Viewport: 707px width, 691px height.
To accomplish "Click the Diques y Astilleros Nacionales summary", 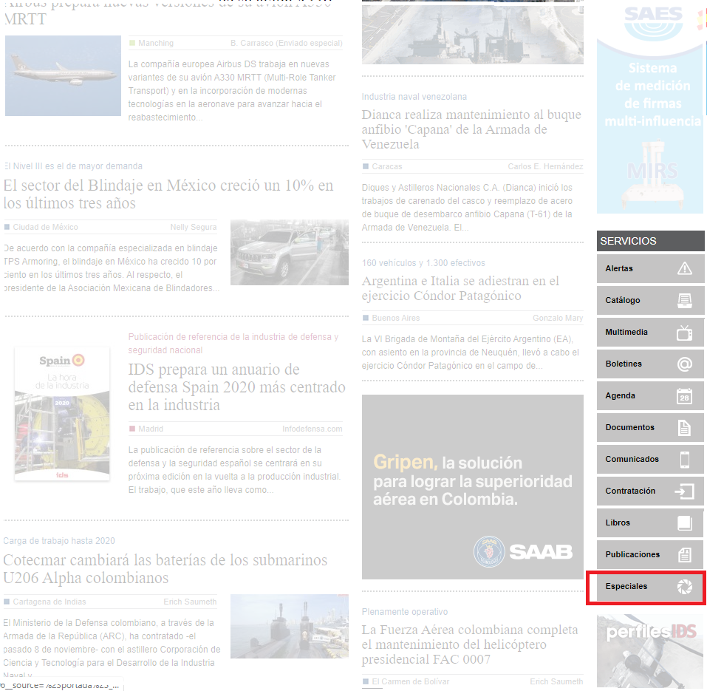I will (467, 208).
